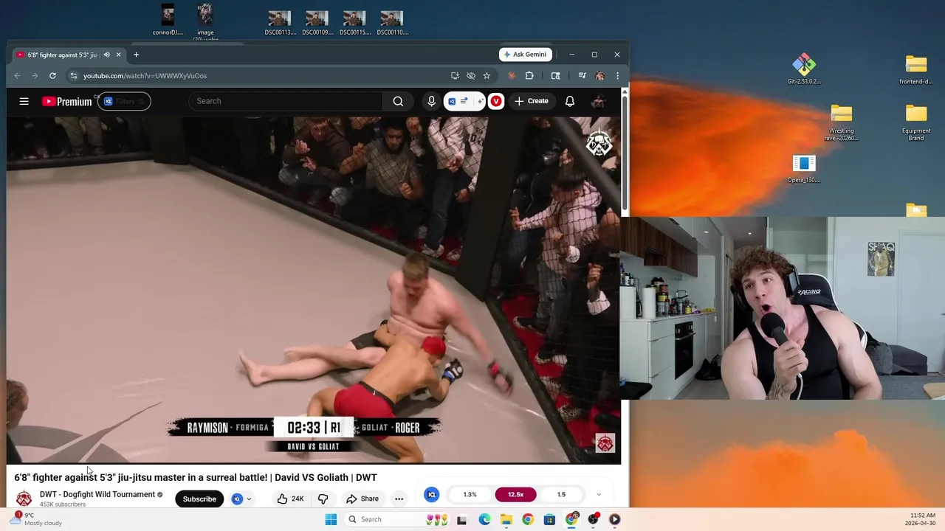
Task: Open the YouTube guide hamburger menu
Action: pyautogui.click(x=24, y=101)
